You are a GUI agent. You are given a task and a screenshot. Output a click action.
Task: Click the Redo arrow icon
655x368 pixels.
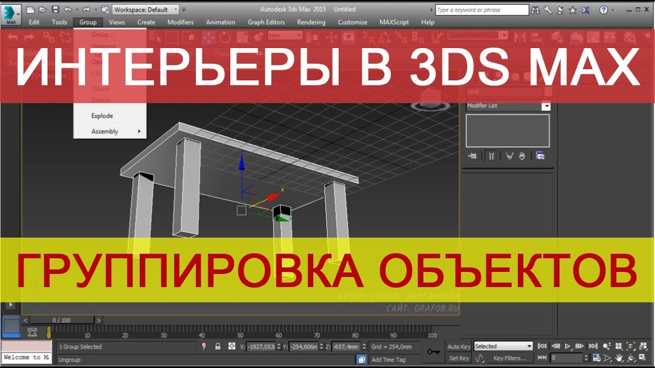[85, 9]
